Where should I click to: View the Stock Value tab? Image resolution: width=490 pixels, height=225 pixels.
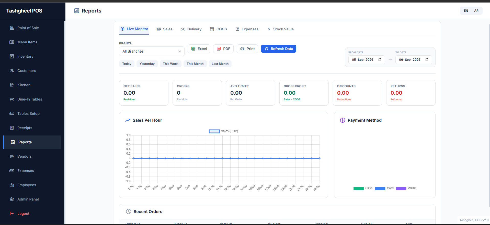click(280, 29)
